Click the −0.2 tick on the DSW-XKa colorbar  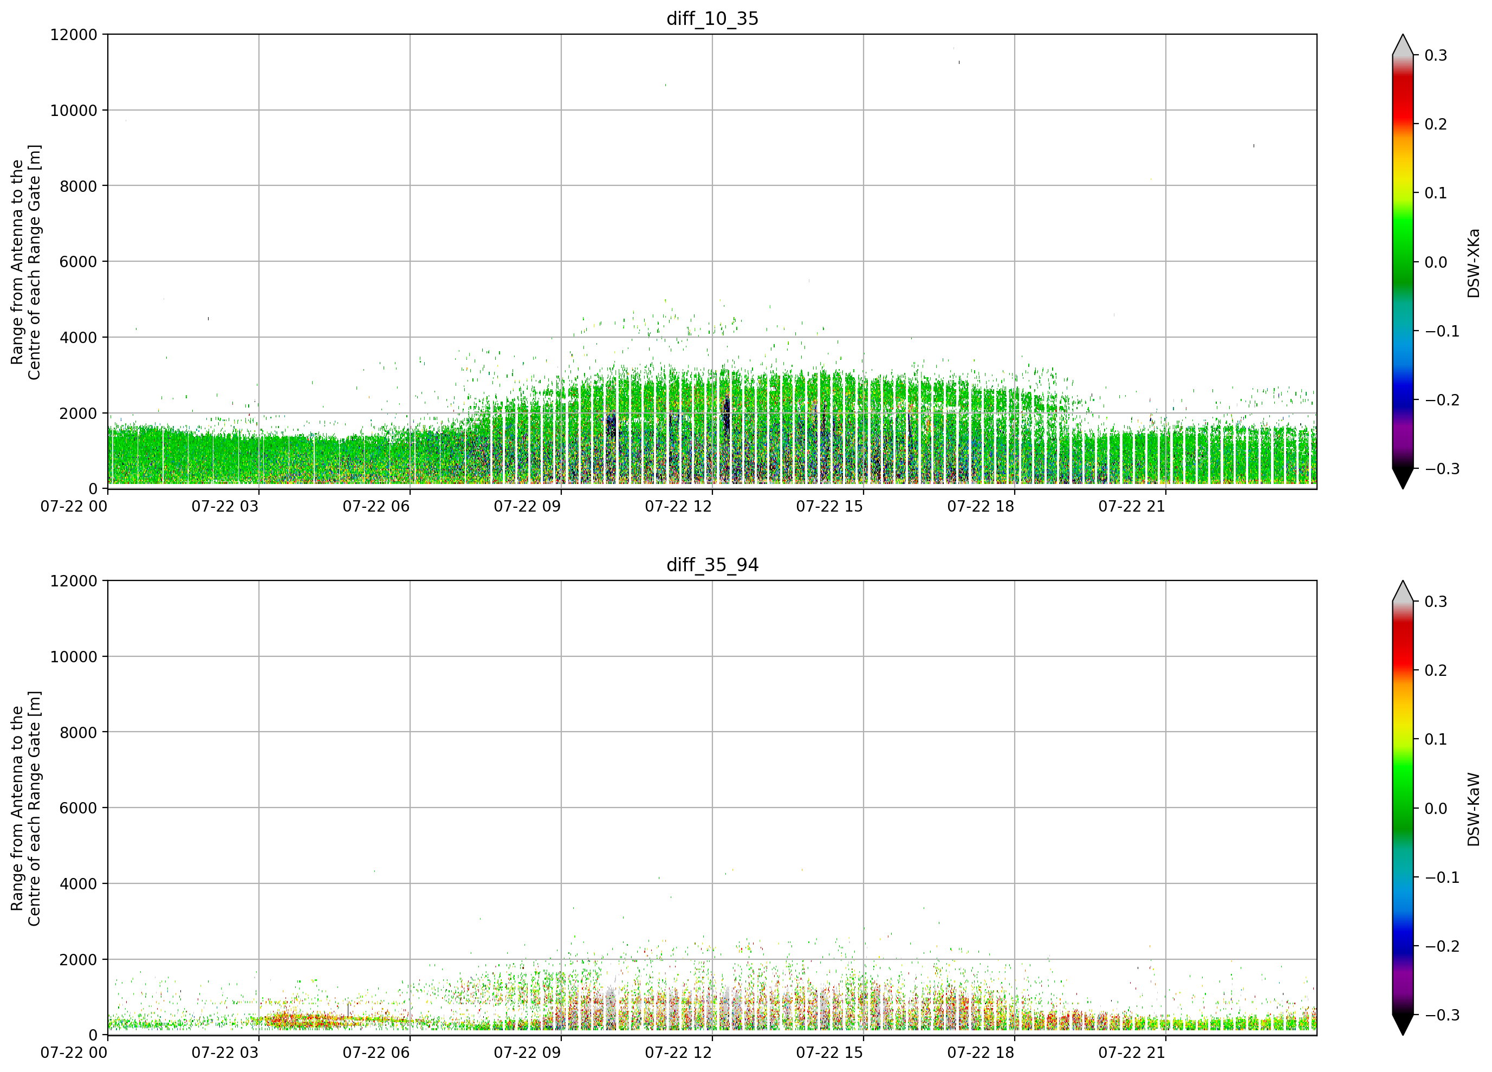tap(1442, 400)
